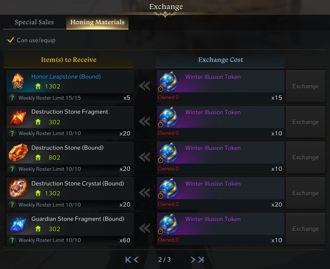This screenshot has width=330, height=269.
Task: Click the Honor Leapstone item icon
Action: pyautogui.click(x=18, y=82)
